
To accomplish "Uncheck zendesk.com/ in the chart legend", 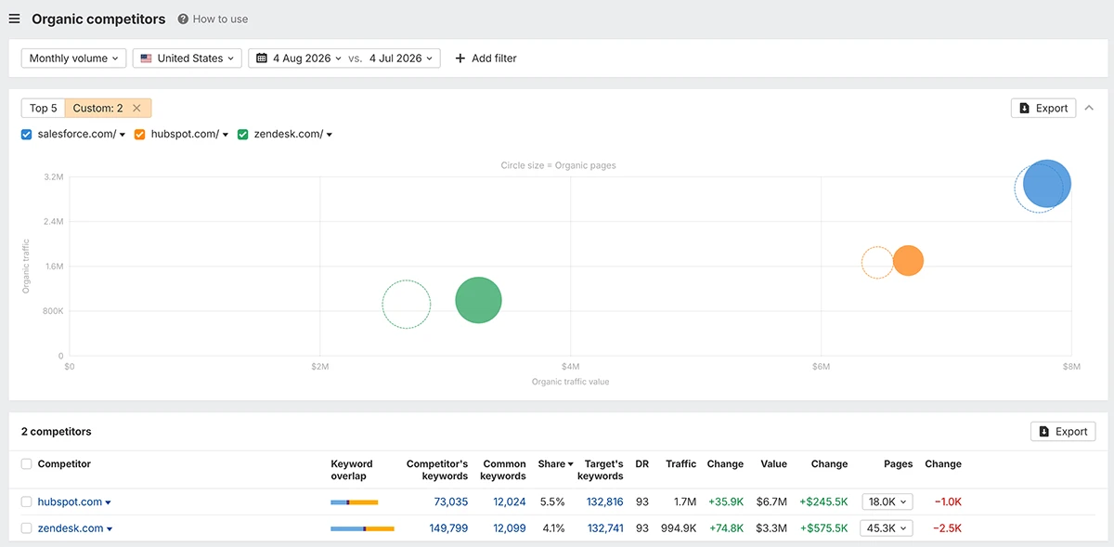I will click(x=243, y=134).
